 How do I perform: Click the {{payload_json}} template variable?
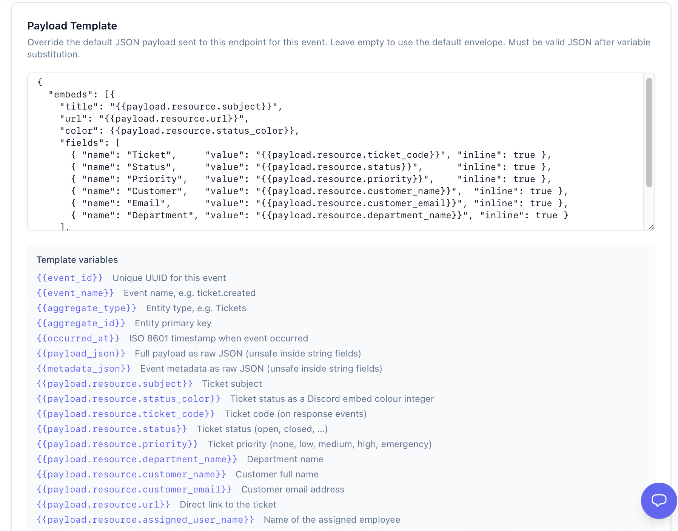pyautogui.click(x=81, y=353)
